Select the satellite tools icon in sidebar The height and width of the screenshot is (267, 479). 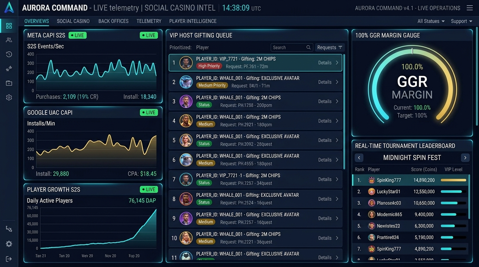(x=9, y=68)
